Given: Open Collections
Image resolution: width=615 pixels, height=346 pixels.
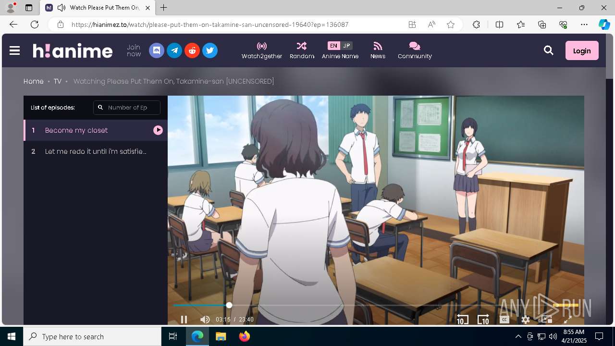Looking at the screenshot, I should (542, 25).
